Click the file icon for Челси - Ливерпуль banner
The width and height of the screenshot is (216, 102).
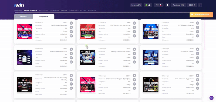click(x=71, y=27)
